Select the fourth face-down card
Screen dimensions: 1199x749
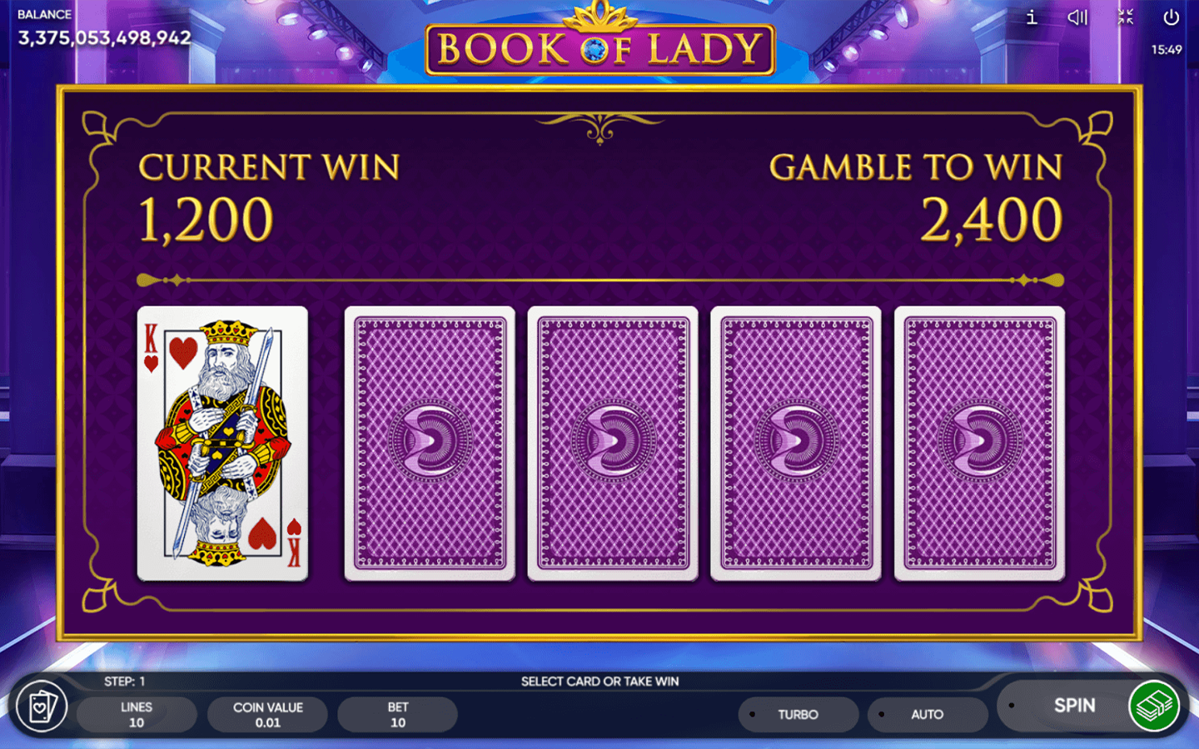click(979, 444)
